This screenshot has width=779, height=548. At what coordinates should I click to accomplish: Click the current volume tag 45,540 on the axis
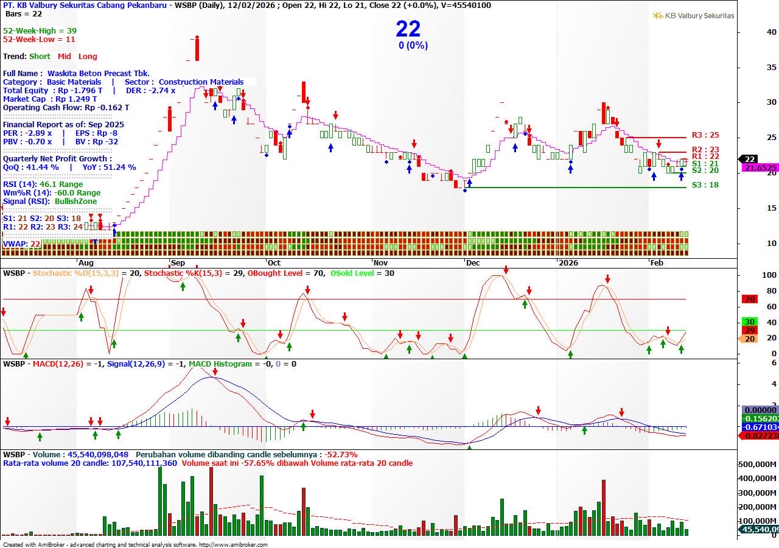758,530
